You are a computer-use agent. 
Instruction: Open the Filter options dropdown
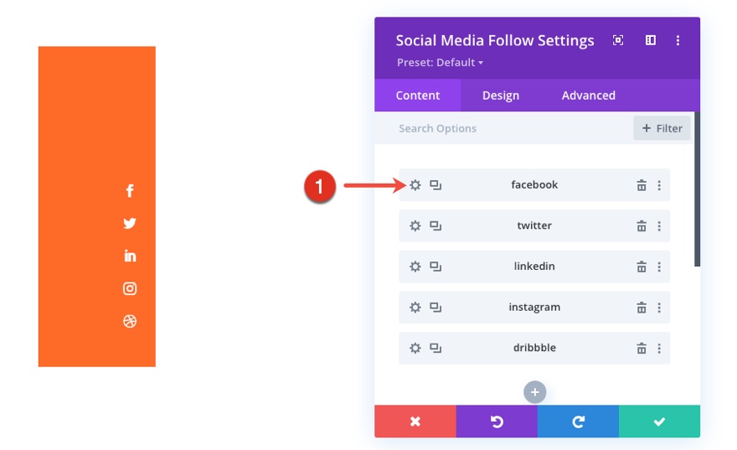(662, 128)
